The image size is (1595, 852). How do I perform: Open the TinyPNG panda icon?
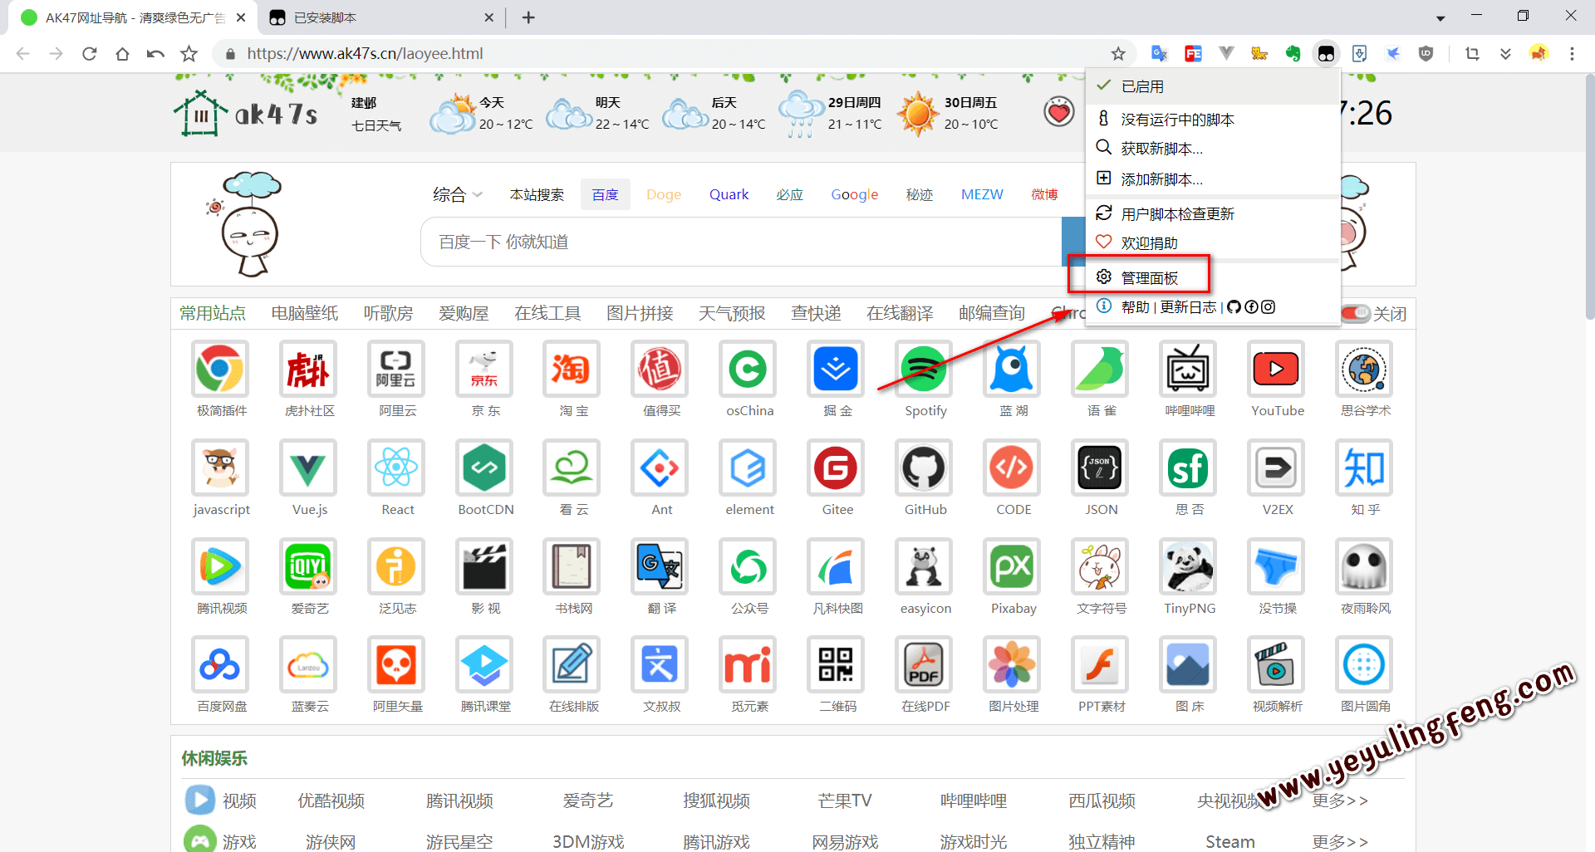[x=1188, y=566]
